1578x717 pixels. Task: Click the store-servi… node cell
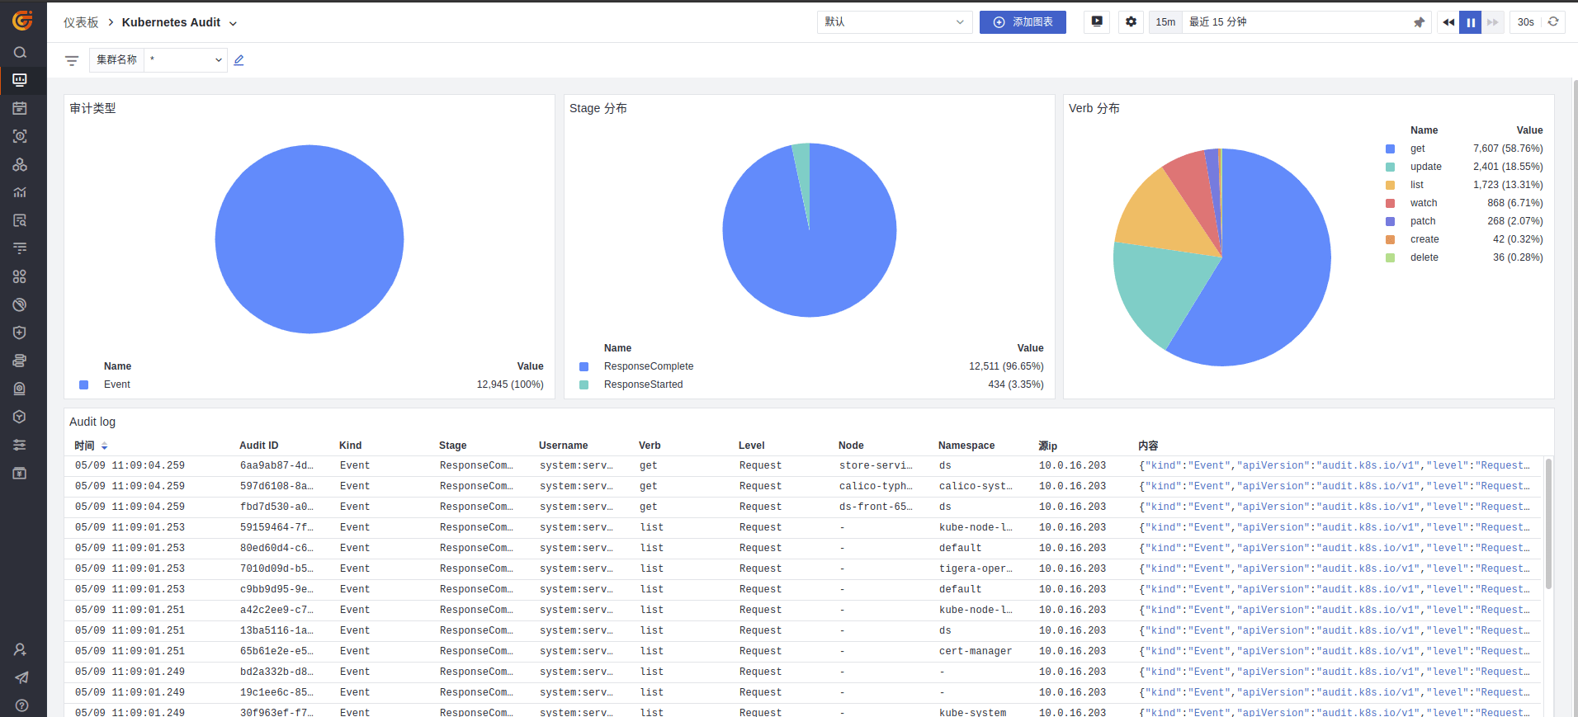coord(876,465)
